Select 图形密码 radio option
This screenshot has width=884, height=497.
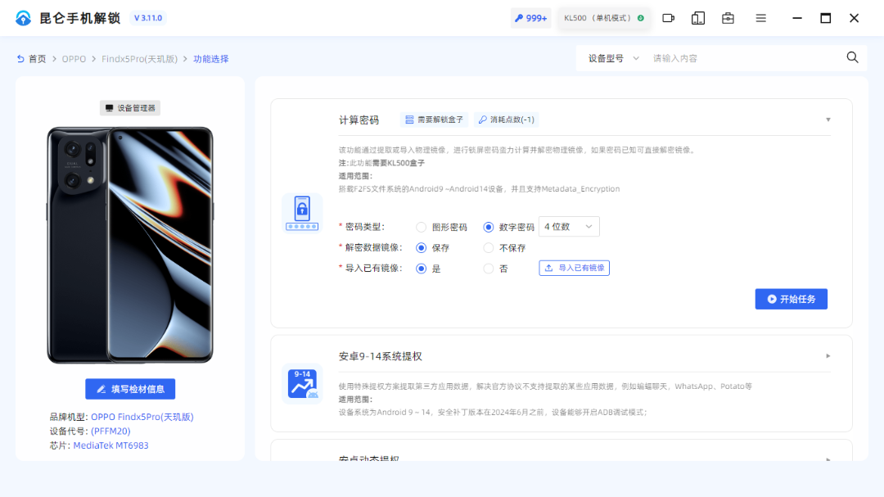(x=422, y=227)
